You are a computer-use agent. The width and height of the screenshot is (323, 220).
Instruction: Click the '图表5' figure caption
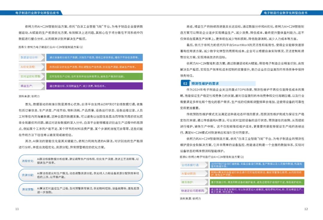(x=51, y=47)
